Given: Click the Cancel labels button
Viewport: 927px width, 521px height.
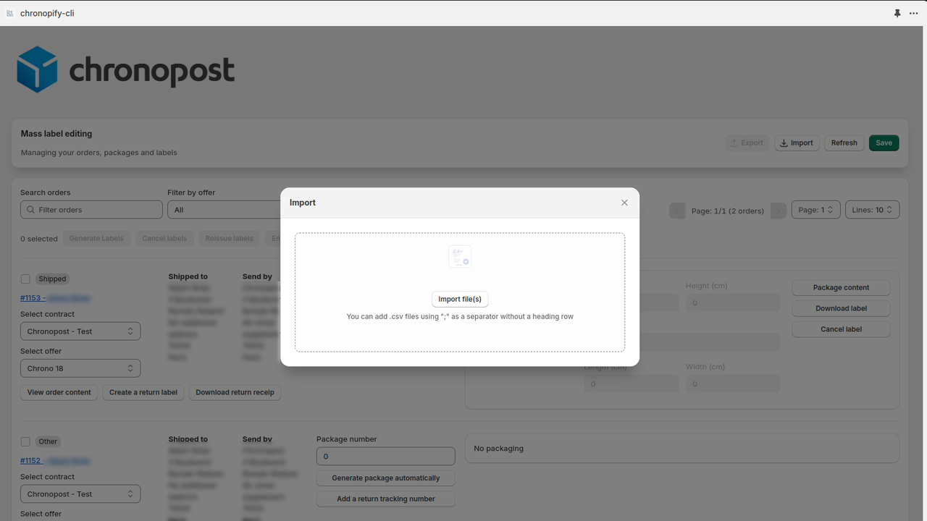Looking at the screenshot, I should tap(164, 238).
